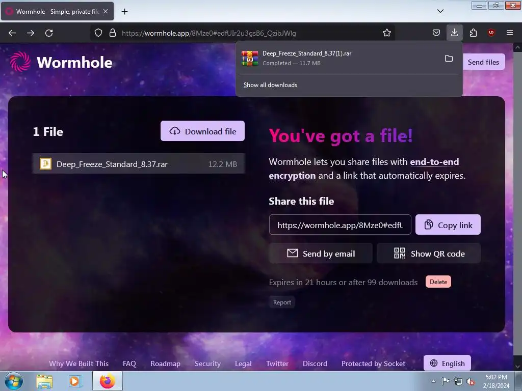The width and height of the screenshot is (522, 391).
Task: Click the Download file button
Action: [202, 131]
